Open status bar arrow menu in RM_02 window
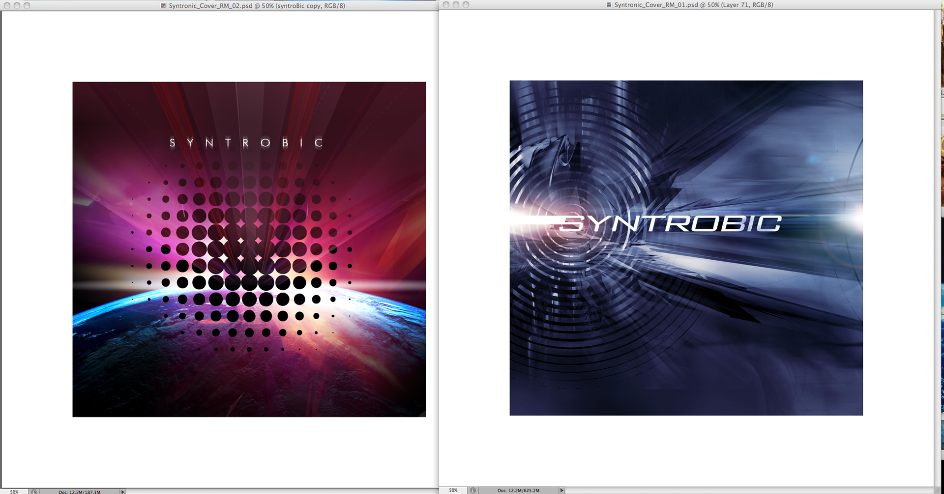The height and width of the screenshot is (494, 944). (x=123, y=491)
